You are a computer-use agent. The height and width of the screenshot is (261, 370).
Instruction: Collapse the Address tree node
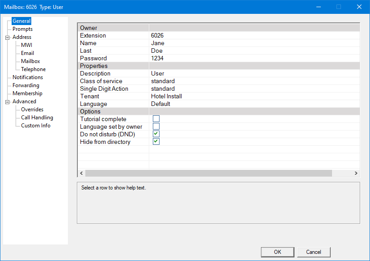click(7, 38)
